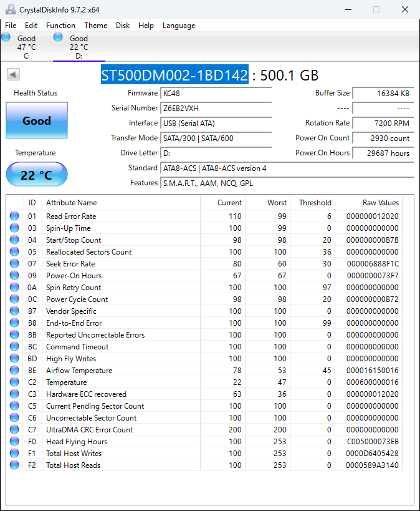Viewport: 420px width, 511px height.
Task: Click the Firmware field KC48
Action: click(216, 93)
